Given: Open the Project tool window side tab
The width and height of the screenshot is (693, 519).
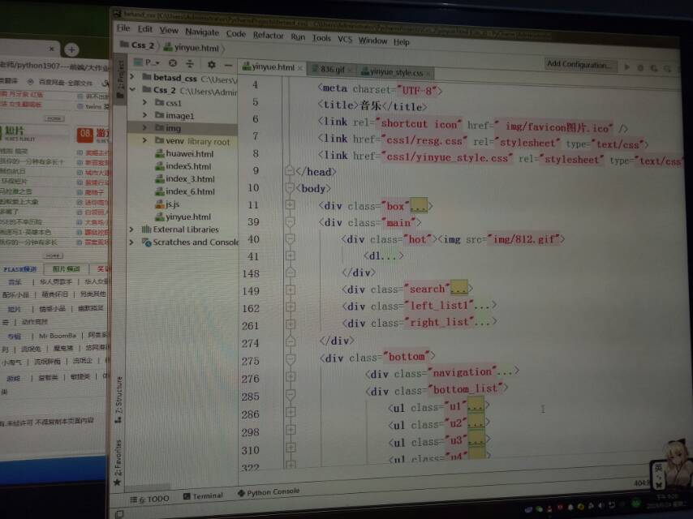Looking at the screenshot, I should tap(120, 80).
